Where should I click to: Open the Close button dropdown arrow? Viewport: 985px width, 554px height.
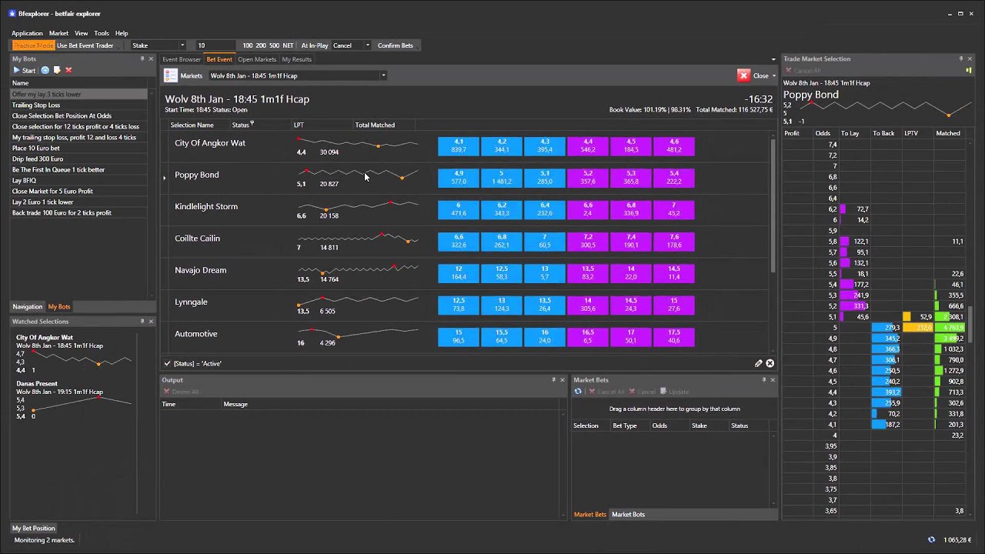coord(774,75)
